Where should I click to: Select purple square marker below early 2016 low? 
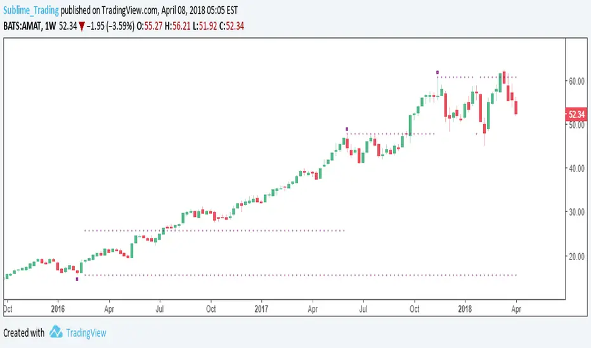click(x=77, y=279)
